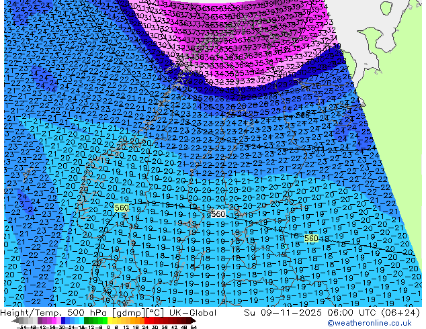426x329 pixels.
Task: Click the '06:00 UTC (06+24)' time label
Action: tap(374, 313)
